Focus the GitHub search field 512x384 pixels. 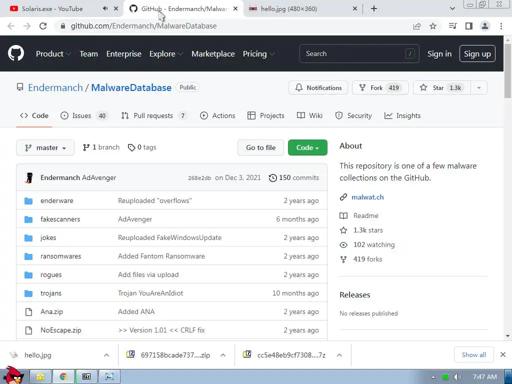pyautogui.click(x=359, y=53)
